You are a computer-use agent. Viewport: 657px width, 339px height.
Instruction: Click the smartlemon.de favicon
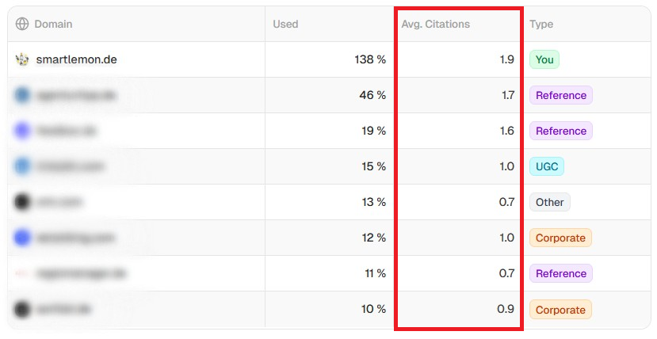pos(22,59)
